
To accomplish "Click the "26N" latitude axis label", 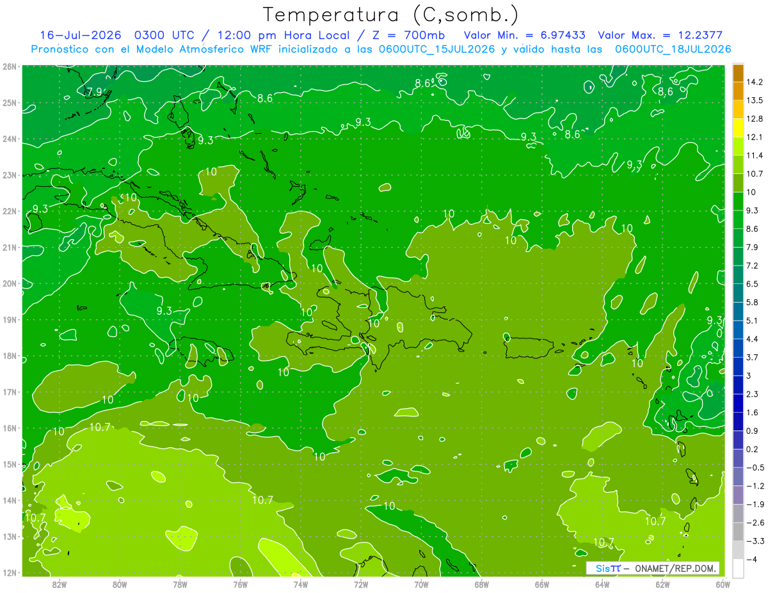I will 10,67.
